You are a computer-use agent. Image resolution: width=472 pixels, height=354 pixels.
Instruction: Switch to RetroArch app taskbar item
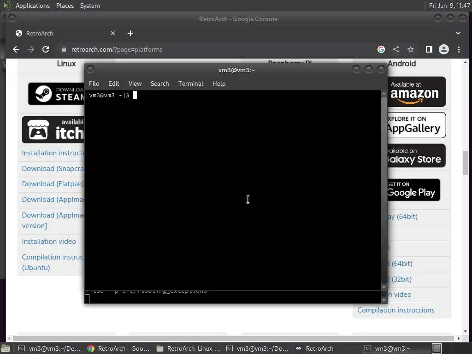point(315,348)
